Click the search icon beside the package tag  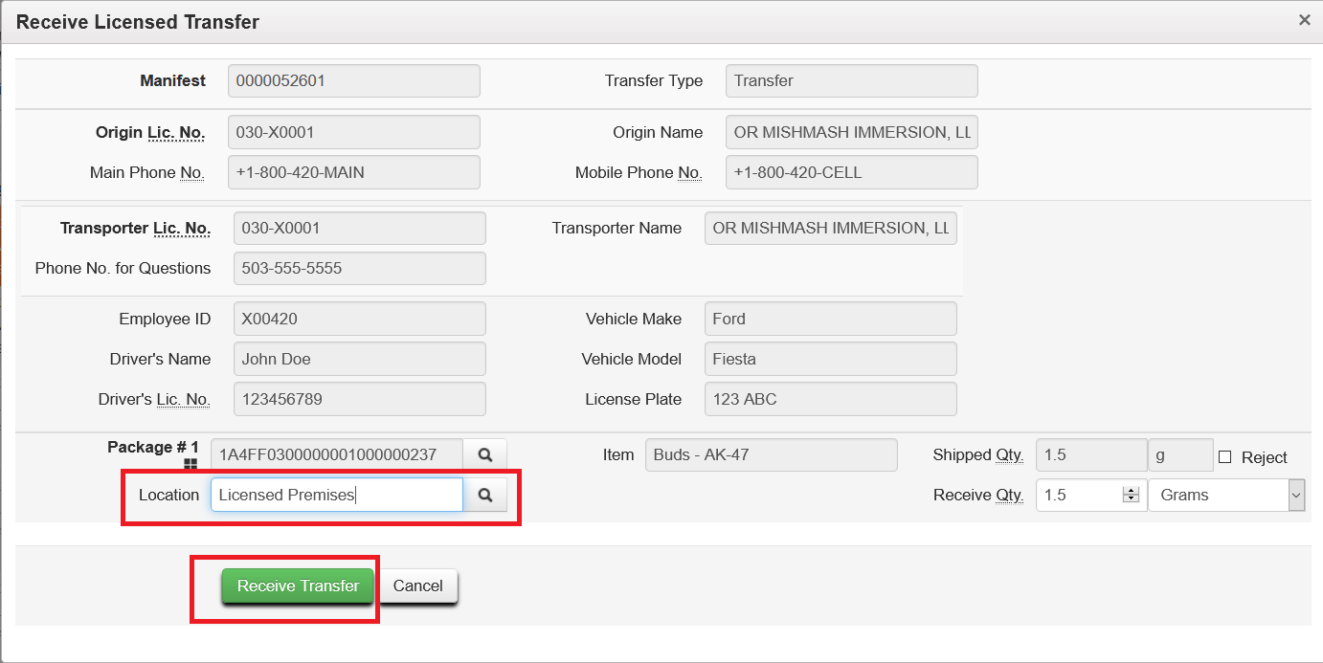pyautogui.click(x=485, y=454)
